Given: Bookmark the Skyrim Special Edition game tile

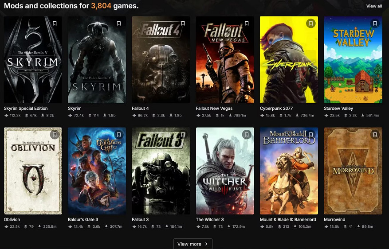Looking at the screenshot, I should click(x=55, y=23).
